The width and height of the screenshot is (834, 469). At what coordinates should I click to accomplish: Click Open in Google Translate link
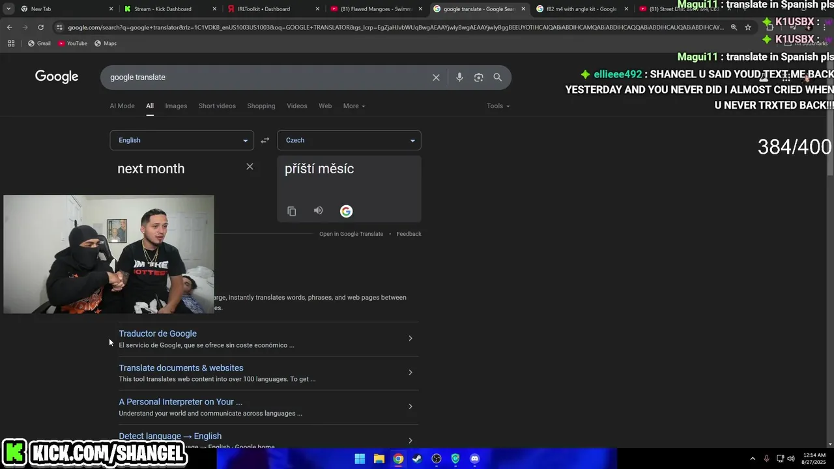351,234
